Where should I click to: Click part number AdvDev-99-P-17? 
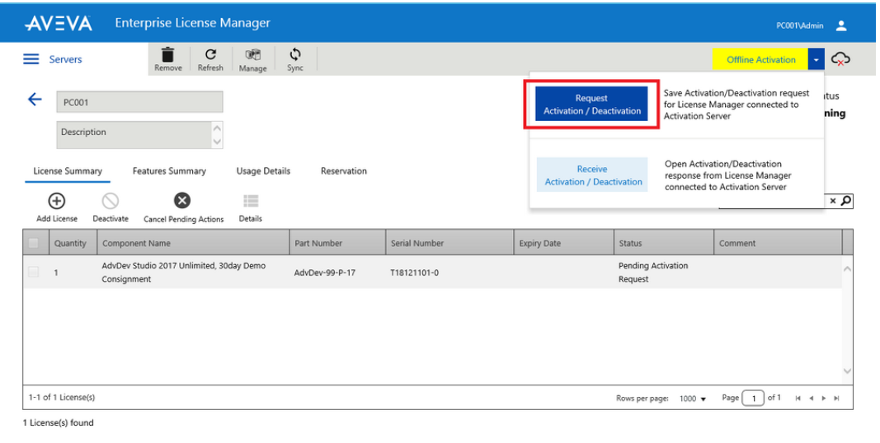pos(324,273)
